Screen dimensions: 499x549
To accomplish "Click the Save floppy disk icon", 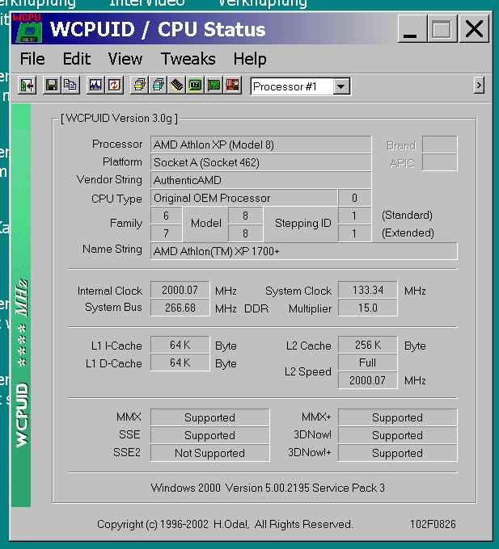I will (52, 86).
